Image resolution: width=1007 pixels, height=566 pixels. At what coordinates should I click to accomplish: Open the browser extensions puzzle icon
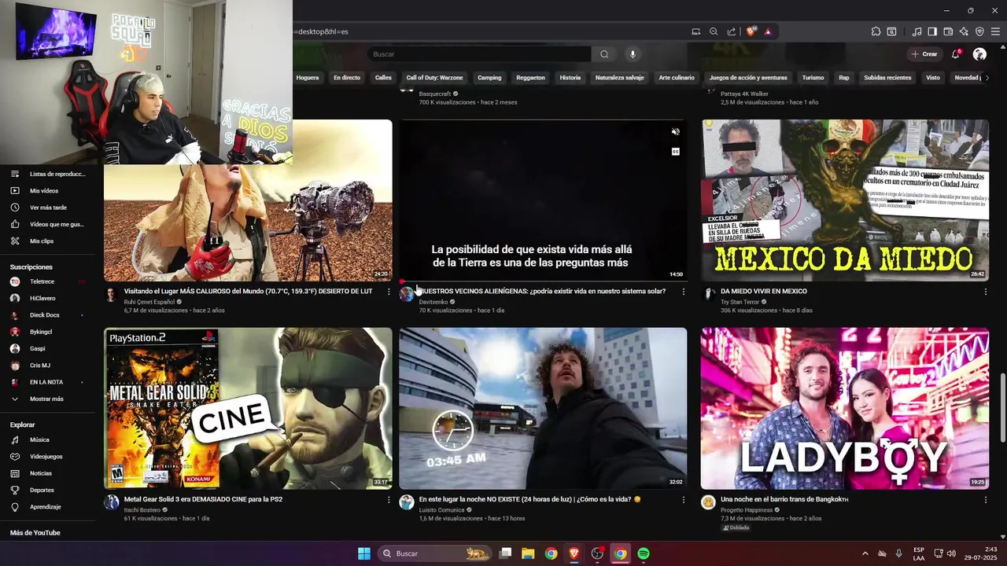pyautogui.click(x=876, y=31)
